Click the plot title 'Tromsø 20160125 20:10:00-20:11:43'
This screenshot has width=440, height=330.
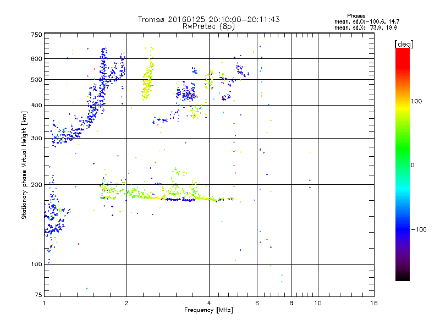pos(208,19)
